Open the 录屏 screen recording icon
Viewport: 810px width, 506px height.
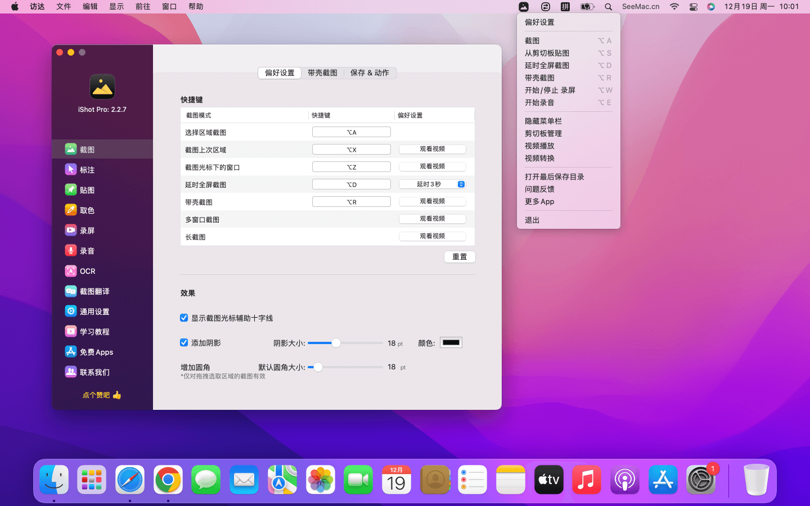click(x=70, y=230)
